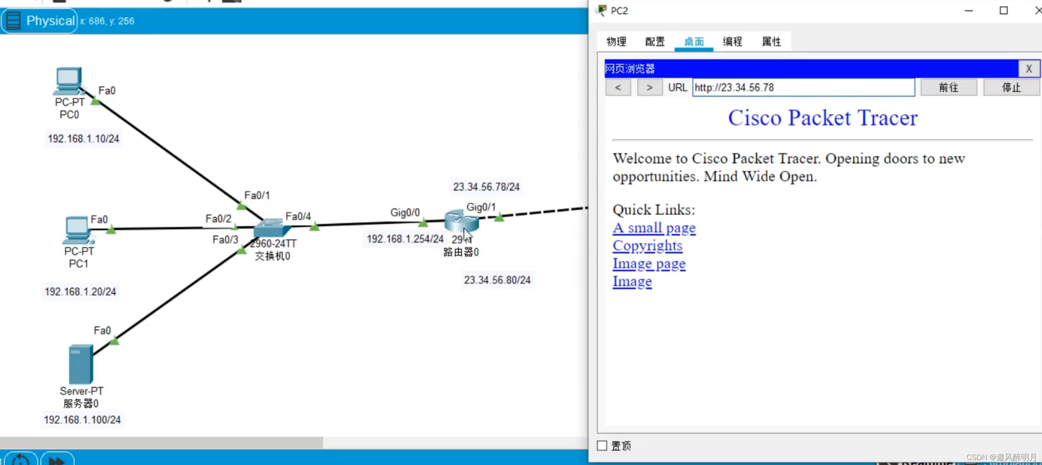The width and height of the screenshot is (1042, 465).
Task: Toggle the 置顶 checkbox
Action: pos(602,446)
